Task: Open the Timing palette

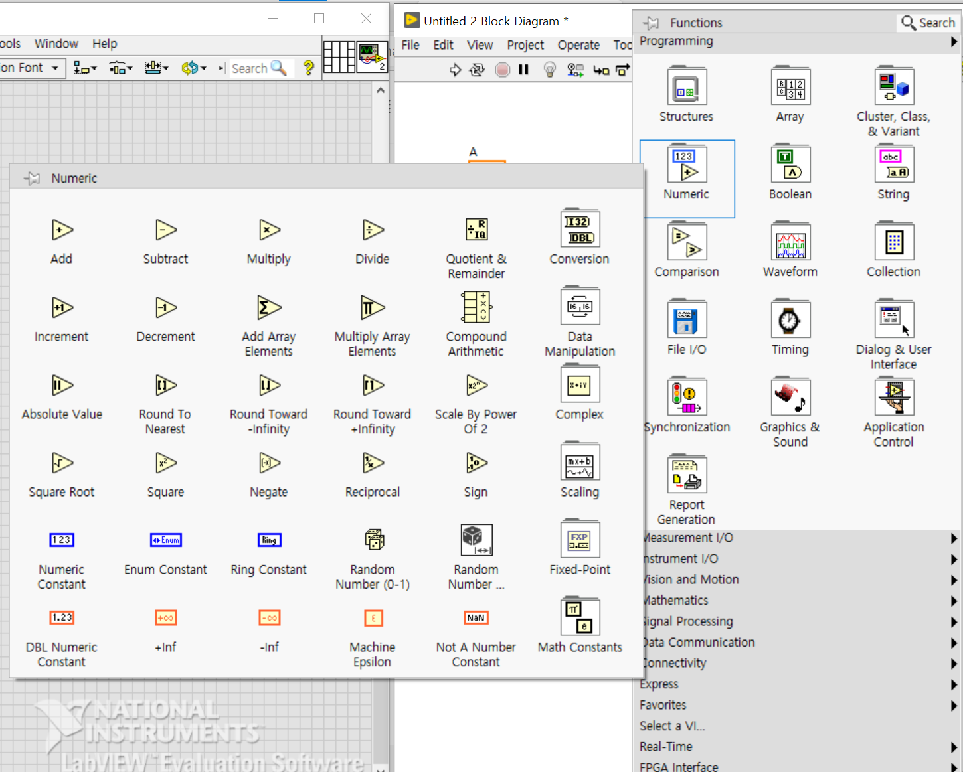Action: click(x=790, y=319)
